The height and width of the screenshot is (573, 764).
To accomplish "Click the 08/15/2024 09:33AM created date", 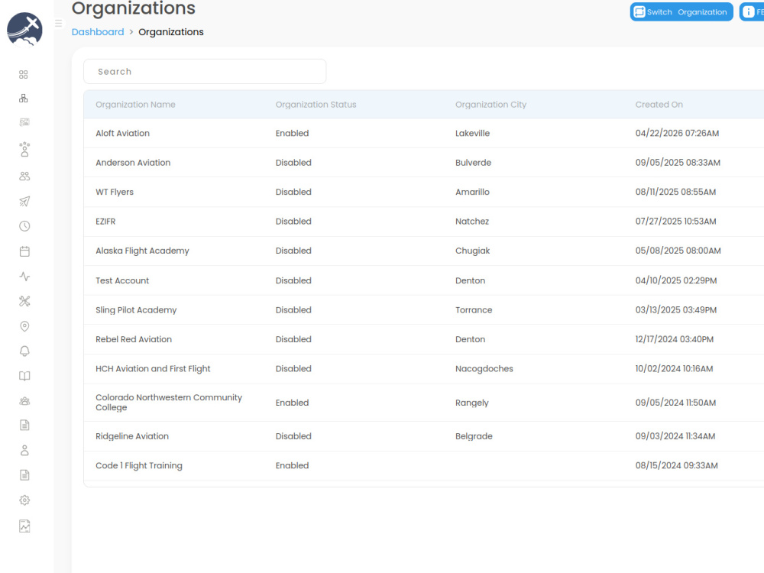I will click(x=677, y=465).
